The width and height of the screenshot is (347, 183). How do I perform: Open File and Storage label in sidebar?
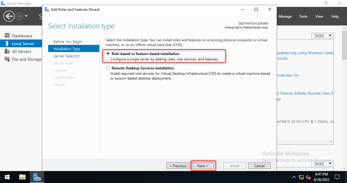pos(27,59)
